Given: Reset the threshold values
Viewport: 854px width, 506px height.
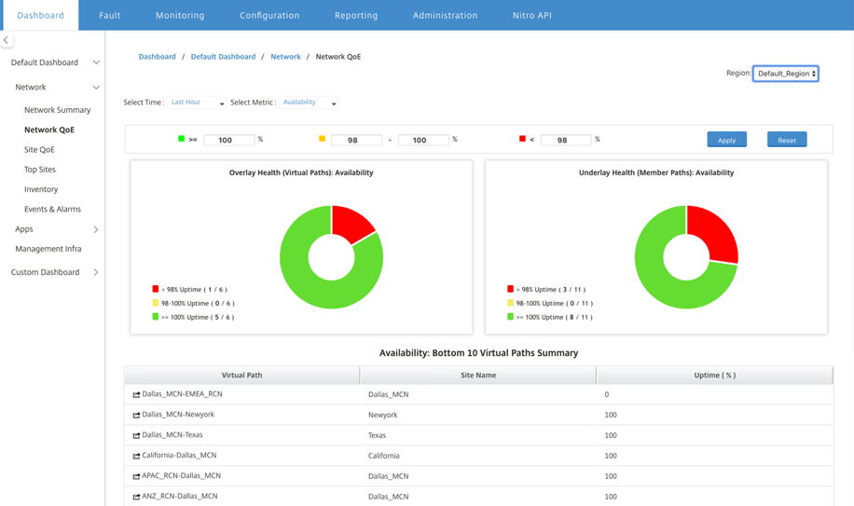Looking at the screenshot, I should point(787,139).
